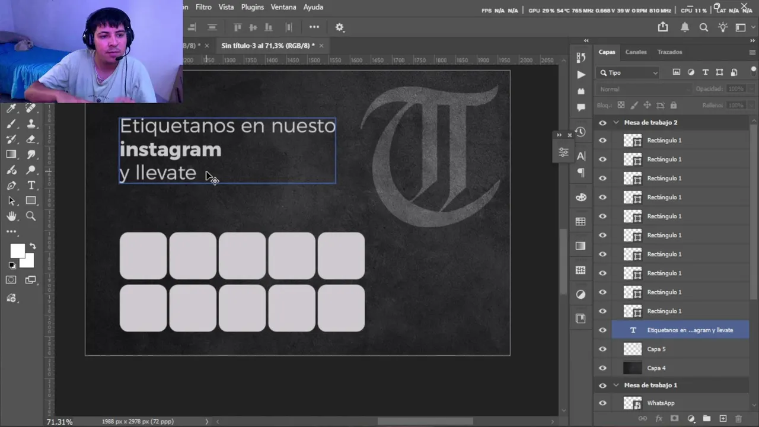Open the Character panel icon
The height and width of the screenshot is (427, 759).
[581, 156]
